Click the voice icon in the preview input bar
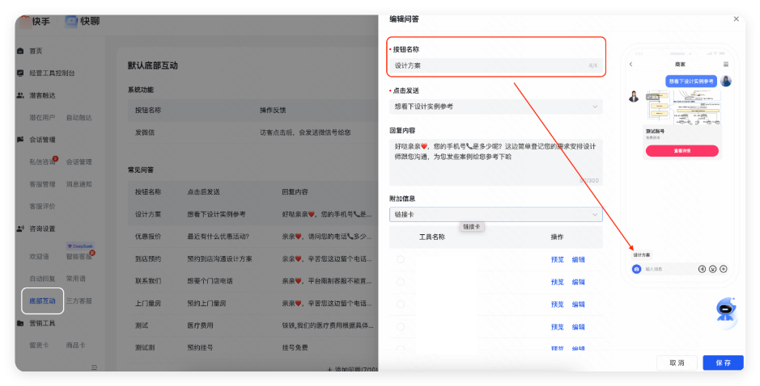 pos(702,269)
